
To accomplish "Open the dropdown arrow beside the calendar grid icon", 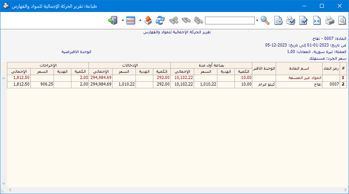I will [x=140, y=21].
